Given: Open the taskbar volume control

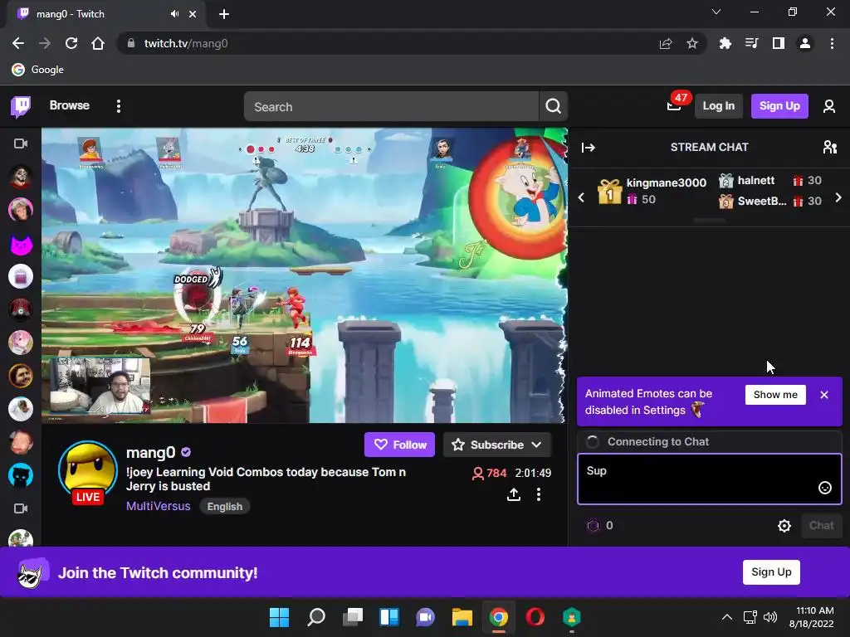Looking at the screenshot, I should pyautogui.click(x=769, y=617).
